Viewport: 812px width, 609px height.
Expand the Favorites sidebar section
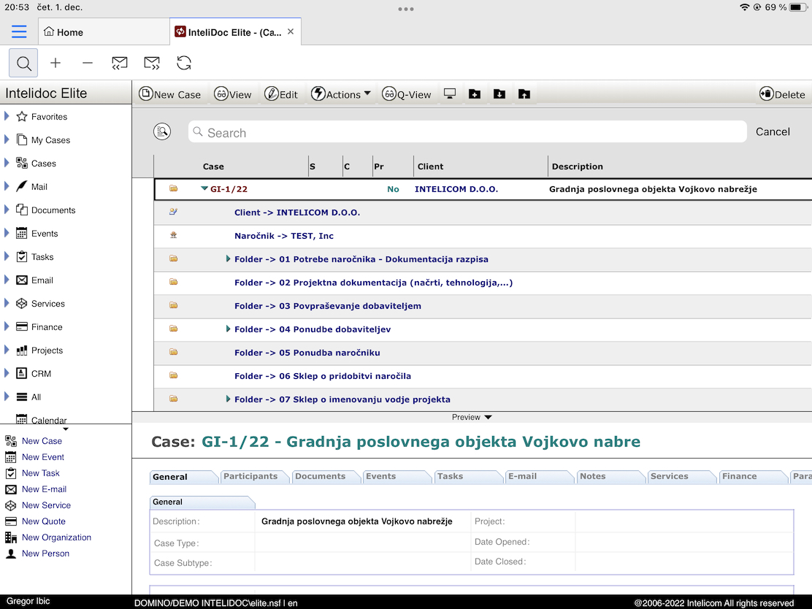7,116
